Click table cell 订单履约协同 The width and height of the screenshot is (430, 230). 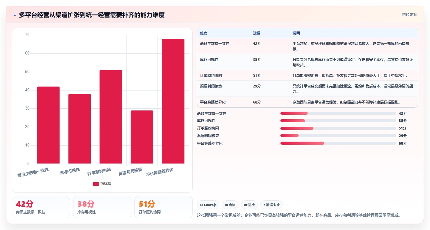[211, 76]
